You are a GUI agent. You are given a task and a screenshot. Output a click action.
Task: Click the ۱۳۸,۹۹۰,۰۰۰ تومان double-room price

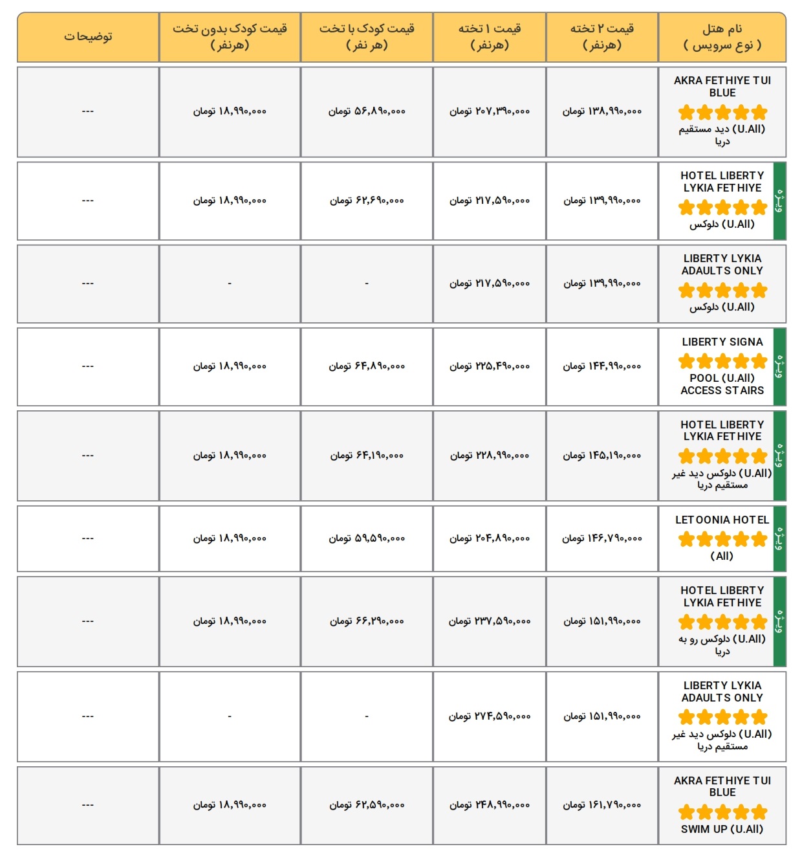[602, 111]
